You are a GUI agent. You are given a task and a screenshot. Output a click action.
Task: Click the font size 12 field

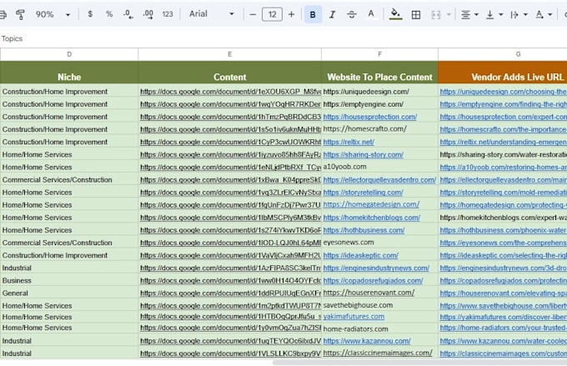click(x=272, y=14)
